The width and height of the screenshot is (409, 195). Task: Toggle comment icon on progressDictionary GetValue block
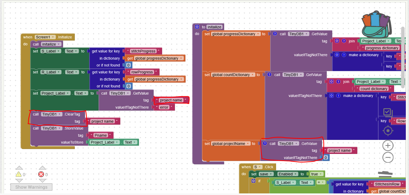coord(275,34)
